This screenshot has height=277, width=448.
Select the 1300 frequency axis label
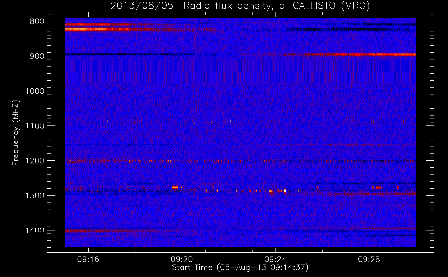tap(35, 196)
